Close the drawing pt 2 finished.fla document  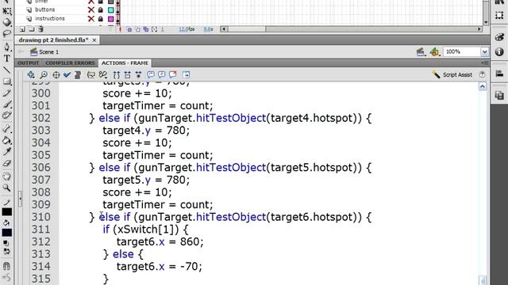pos(94,40)
